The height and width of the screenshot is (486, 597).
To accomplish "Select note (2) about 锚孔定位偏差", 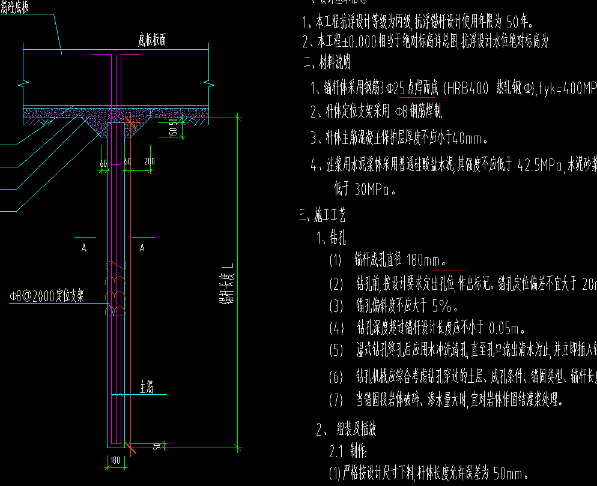I will click(463, 284).
